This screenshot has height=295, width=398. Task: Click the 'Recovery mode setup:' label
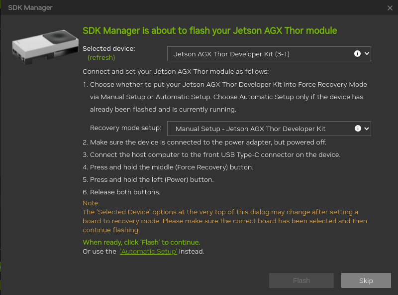[x=125, y=128]
